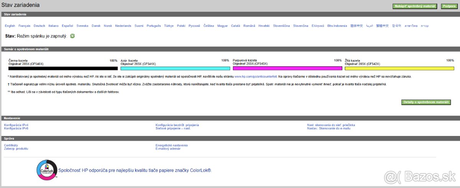Open the Podpora button
This screenshot has width=460, height=188.
click(448, 6)
